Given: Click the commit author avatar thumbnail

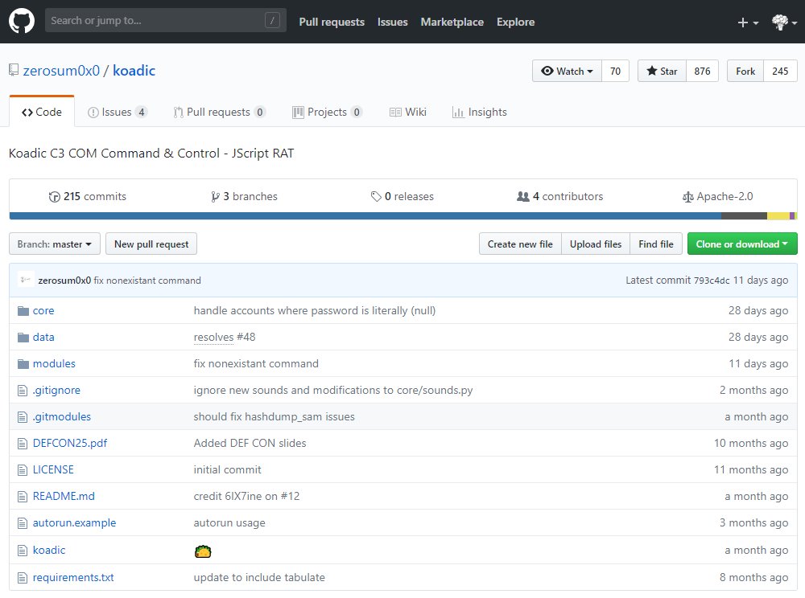Looking at the screenshot, I should point(26,280).
